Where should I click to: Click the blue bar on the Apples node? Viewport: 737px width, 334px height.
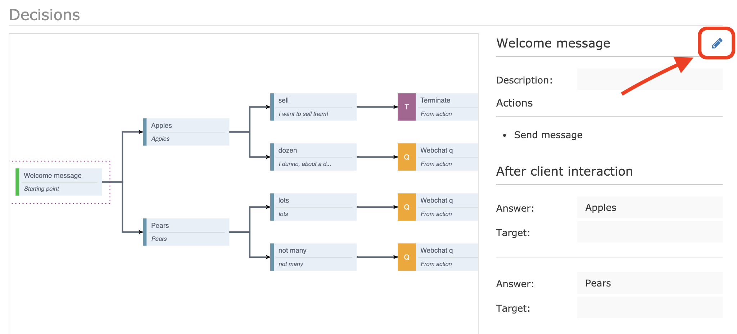[144, 132]
